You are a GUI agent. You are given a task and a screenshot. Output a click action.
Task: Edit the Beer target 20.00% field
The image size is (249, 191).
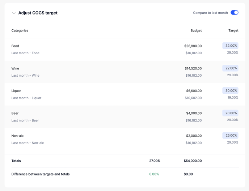(231, 113)
